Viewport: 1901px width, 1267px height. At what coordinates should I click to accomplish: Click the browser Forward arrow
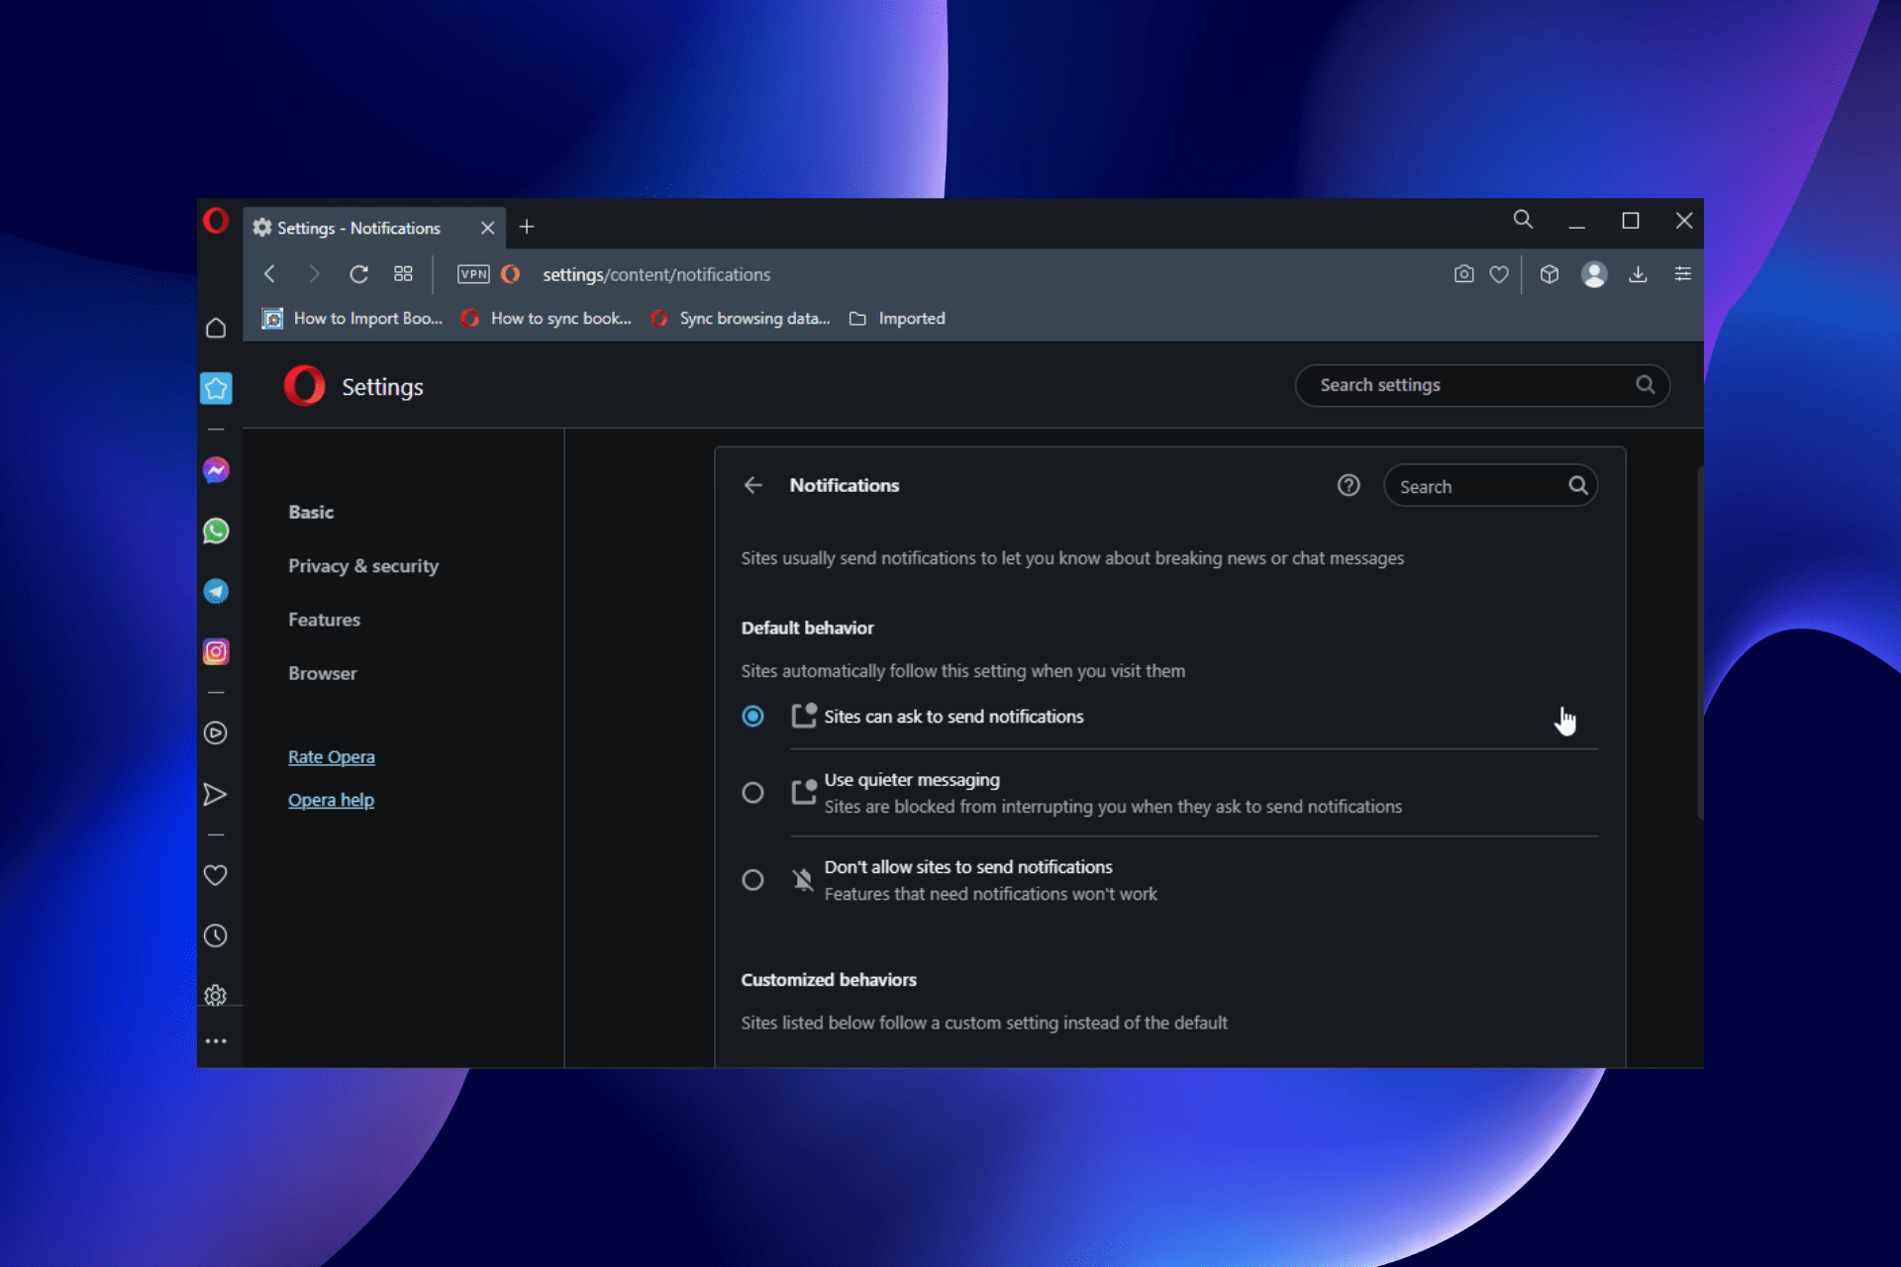click(x=314, y=274)
